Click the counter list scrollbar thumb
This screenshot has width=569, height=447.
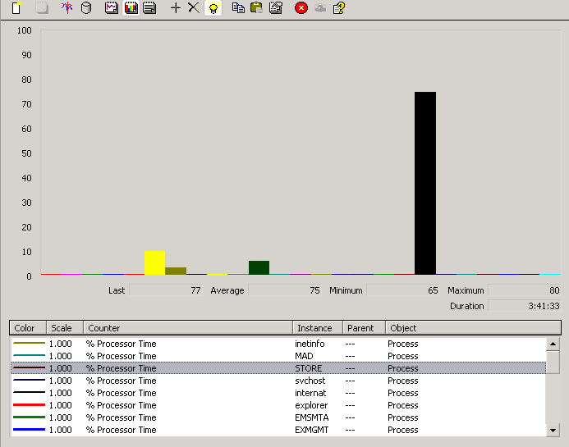pyautogui.click(x=553, y=362)
